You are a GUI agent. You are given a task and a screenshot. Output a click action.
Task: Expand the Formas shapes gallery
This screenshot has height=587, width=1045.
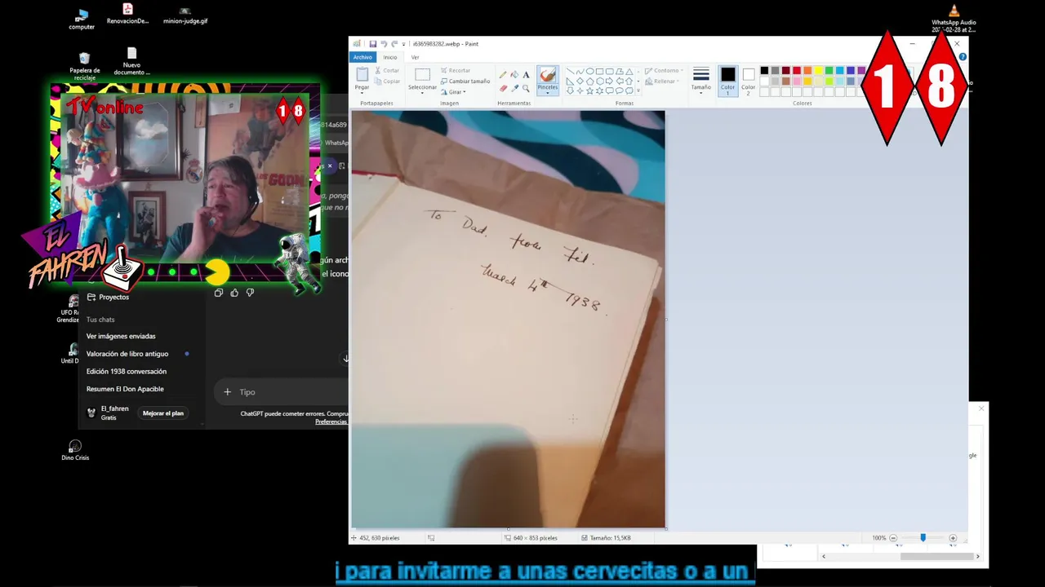click(638, 90)
